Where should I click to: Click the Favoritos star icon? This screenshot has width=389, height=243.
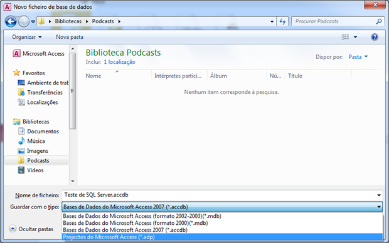pyautogui.click(x=16, y=73)
